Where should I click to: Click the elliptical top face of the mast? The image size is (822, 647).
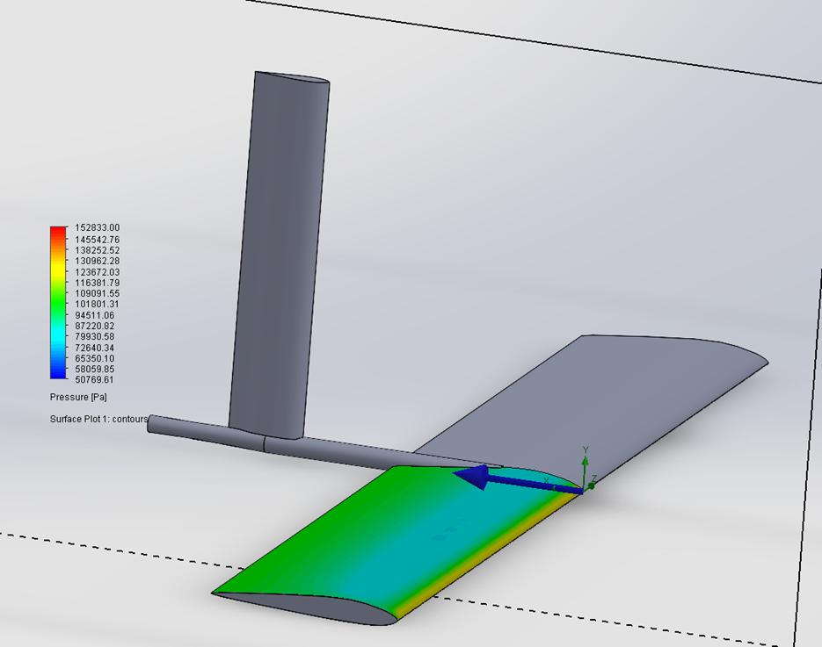(x=292, y=80)
